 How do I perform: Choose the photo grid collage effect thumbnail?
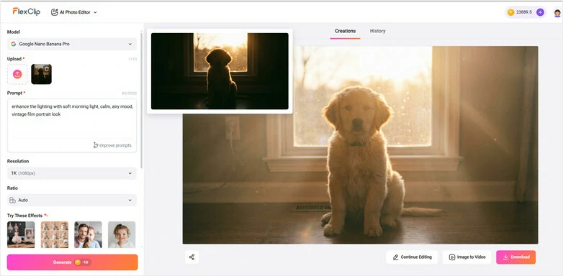pyautogui.click(x=55, y=234)
